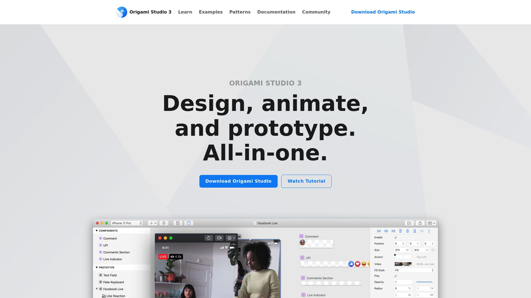Screen dimensions: 531x298
Task: Click the Comment component icon on canvas
Action: click(x=301, y=236)
